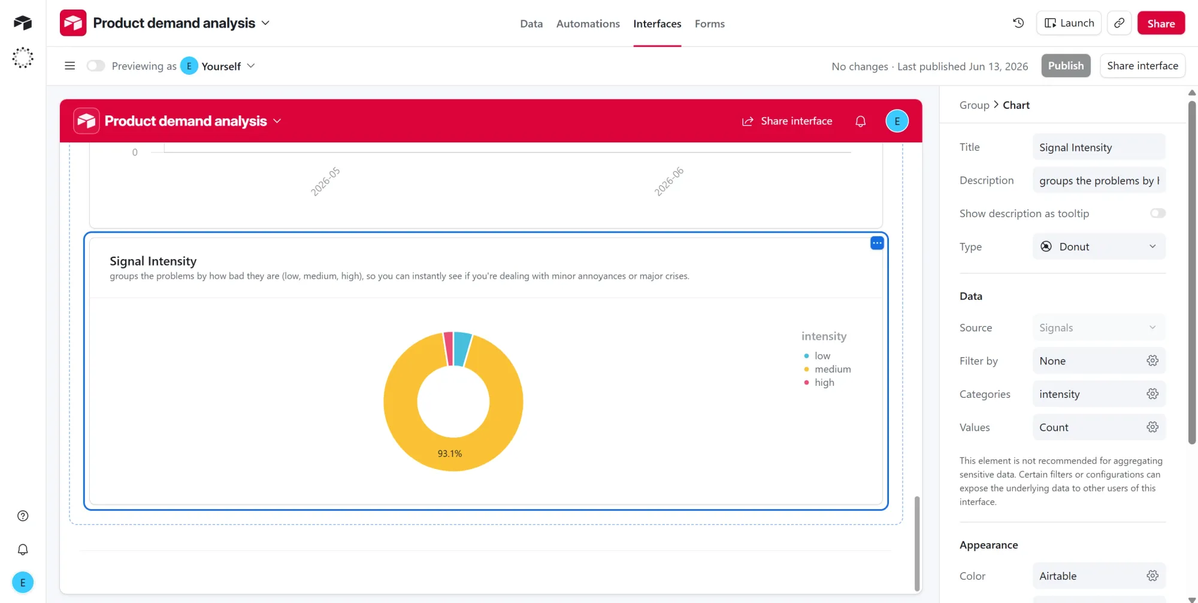
Task: Enable Show description as tooltip
Action: point(1158,214)
